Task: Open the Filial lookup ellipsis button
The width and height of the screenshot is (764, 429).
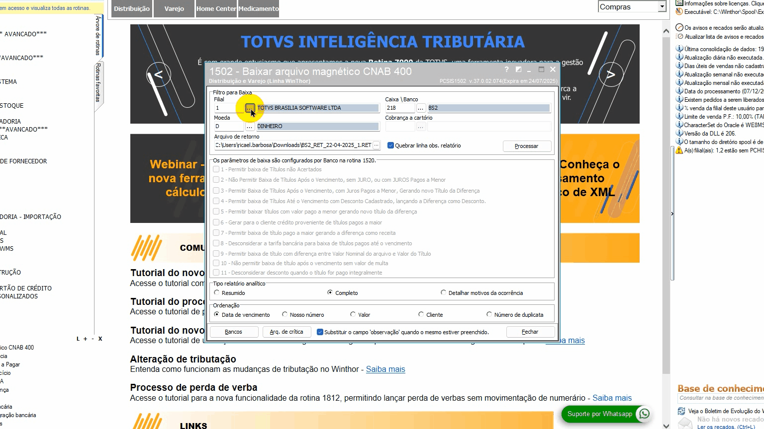Action: 250,108
